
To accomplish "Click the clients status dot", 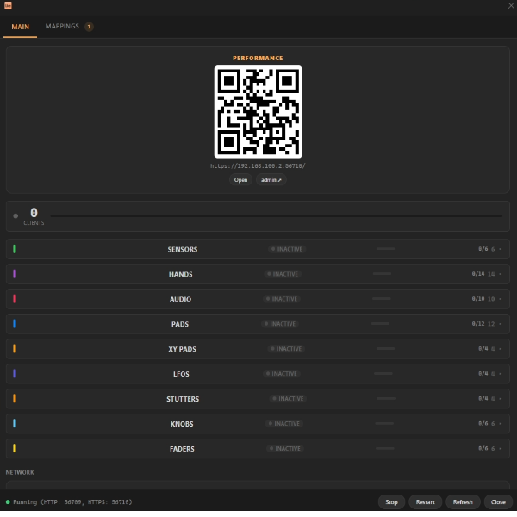I will pyautogui.click(x=16, y=216).
